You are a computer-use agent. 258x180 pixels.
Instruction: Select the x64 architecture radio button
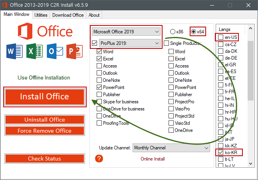(198, 31)
